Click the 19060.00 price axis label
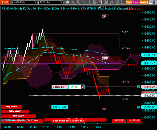Viewport: 157px width, 130px height. pyautogui.click(x=149, y=117)
